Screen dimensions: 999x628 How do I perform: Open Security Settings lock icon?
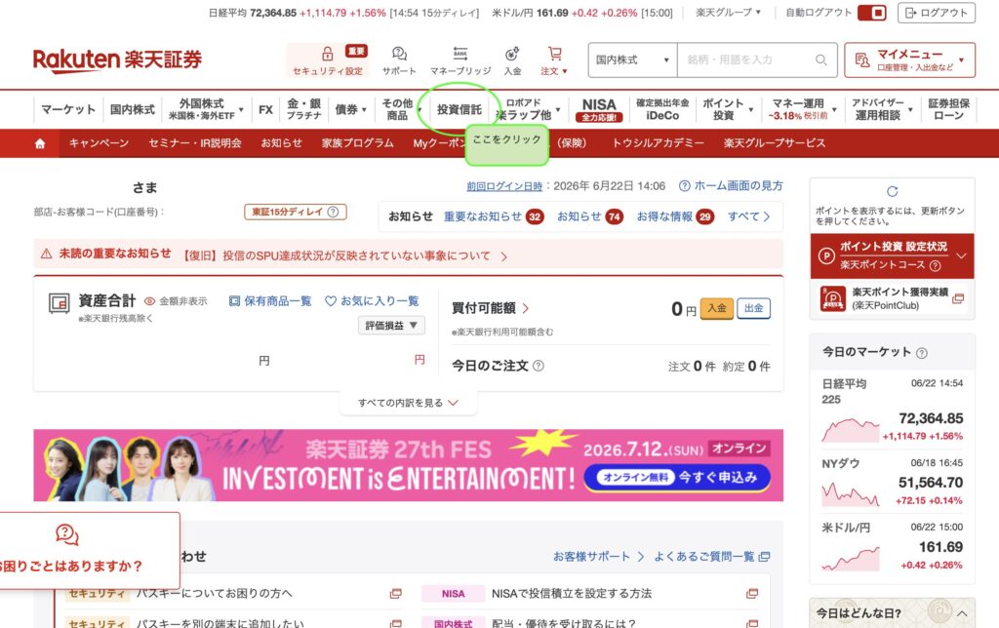(x=328, y=54)
